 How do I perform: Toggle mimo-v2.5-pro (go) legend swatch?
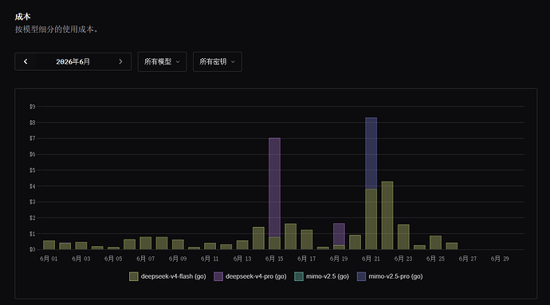pyautogui.click(x=361, y=276)
